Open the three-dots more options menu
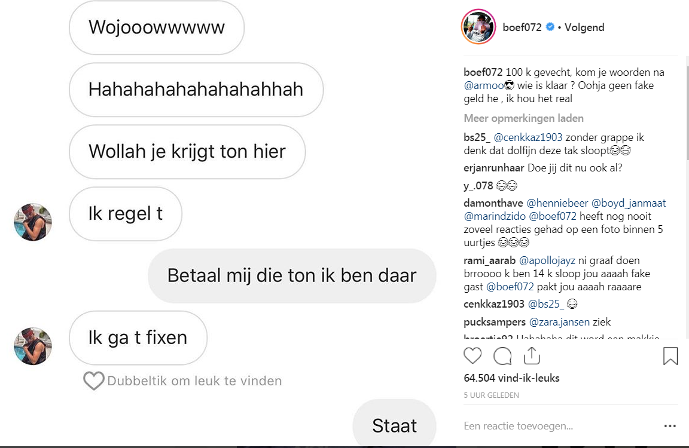 (670, 426)
